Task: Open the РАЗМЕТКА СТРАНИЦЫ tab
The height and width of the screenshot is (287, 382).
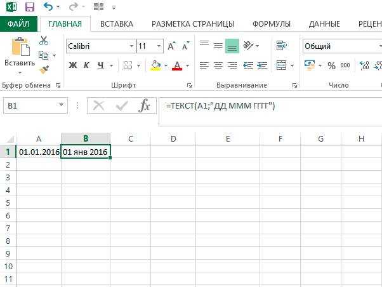Action: [193, 24]
